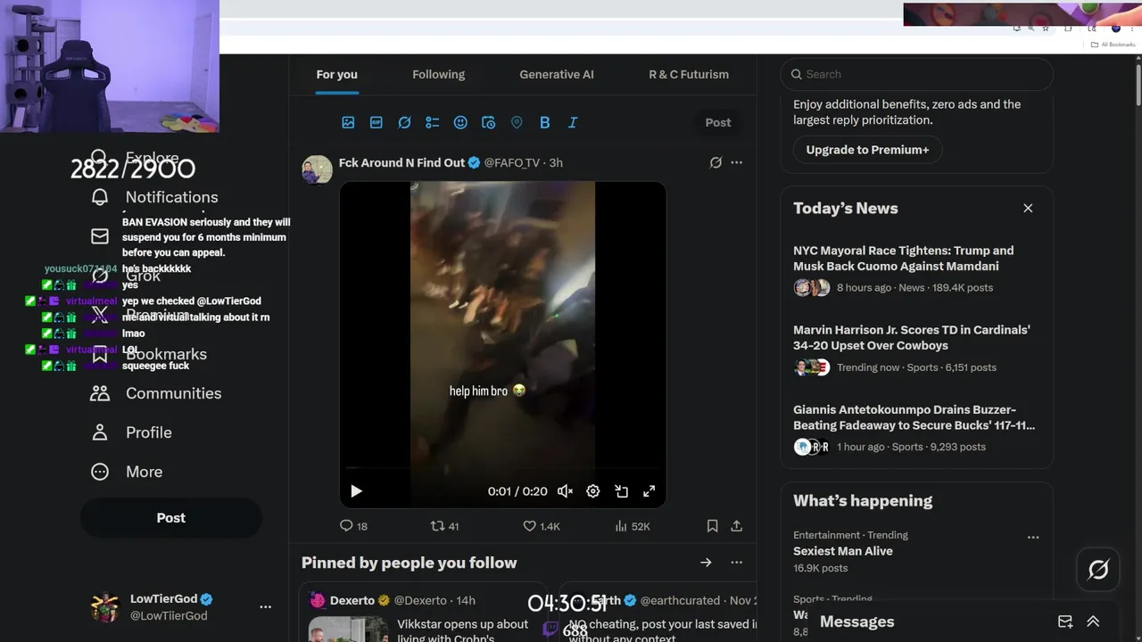Open more options on FAFO_TV post
Screen dimensions: 1142x642
click(x=736, y=162)
